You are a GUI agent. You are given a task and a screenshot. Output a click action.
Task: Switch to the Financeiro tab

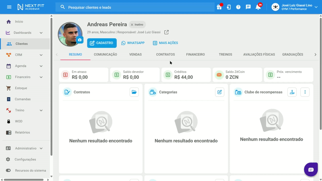click(x=195, y=54)
